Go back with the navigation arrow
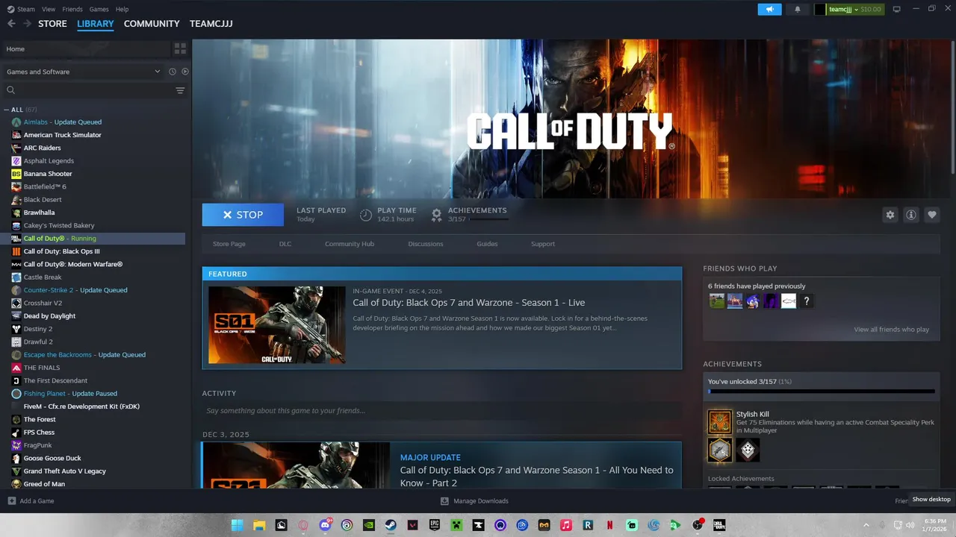The image size is (956, 537). (x=11, y=24)
